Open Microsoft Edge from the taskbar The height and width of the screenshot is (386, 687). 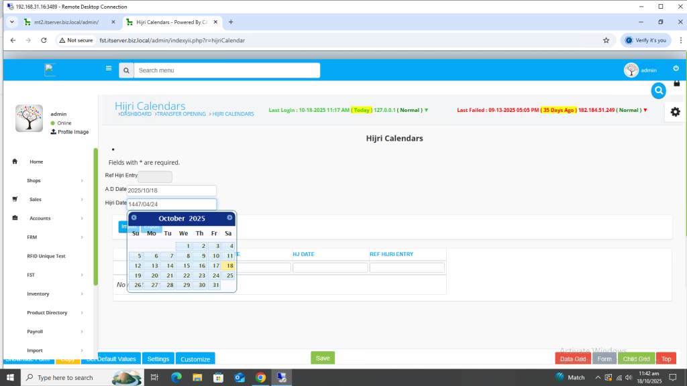[176, 377]
